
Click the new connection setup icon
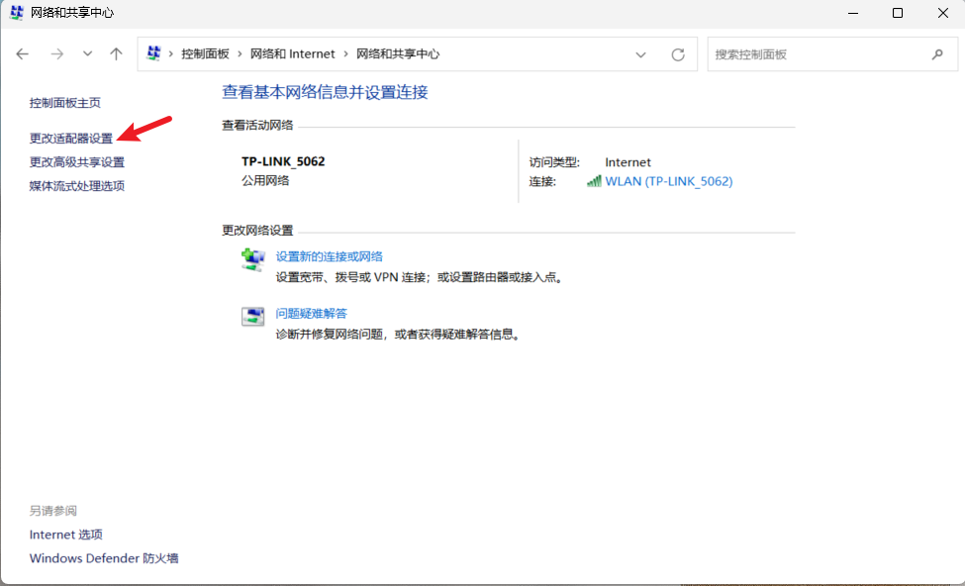click(252, 257)
